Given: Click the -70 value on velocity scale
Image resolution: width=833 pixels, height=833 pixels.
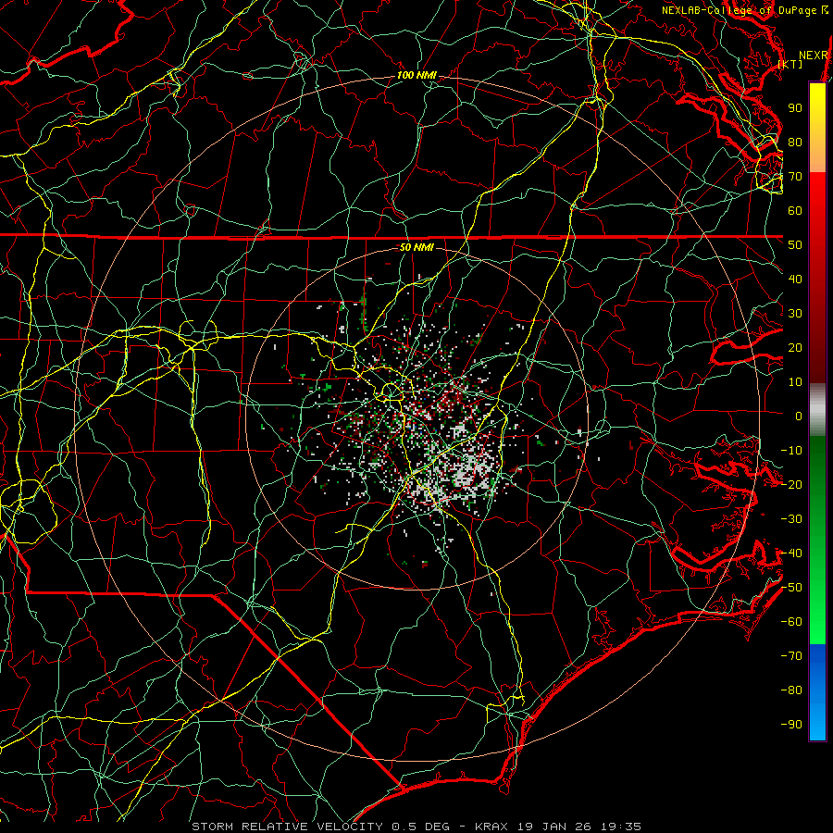Looking at the screenshot, I should pyautogui.click(x=791, y=656).
